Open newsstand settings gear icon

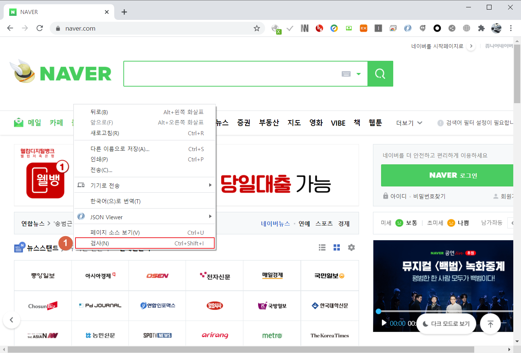pyautogui.click(x=351, y=248)
